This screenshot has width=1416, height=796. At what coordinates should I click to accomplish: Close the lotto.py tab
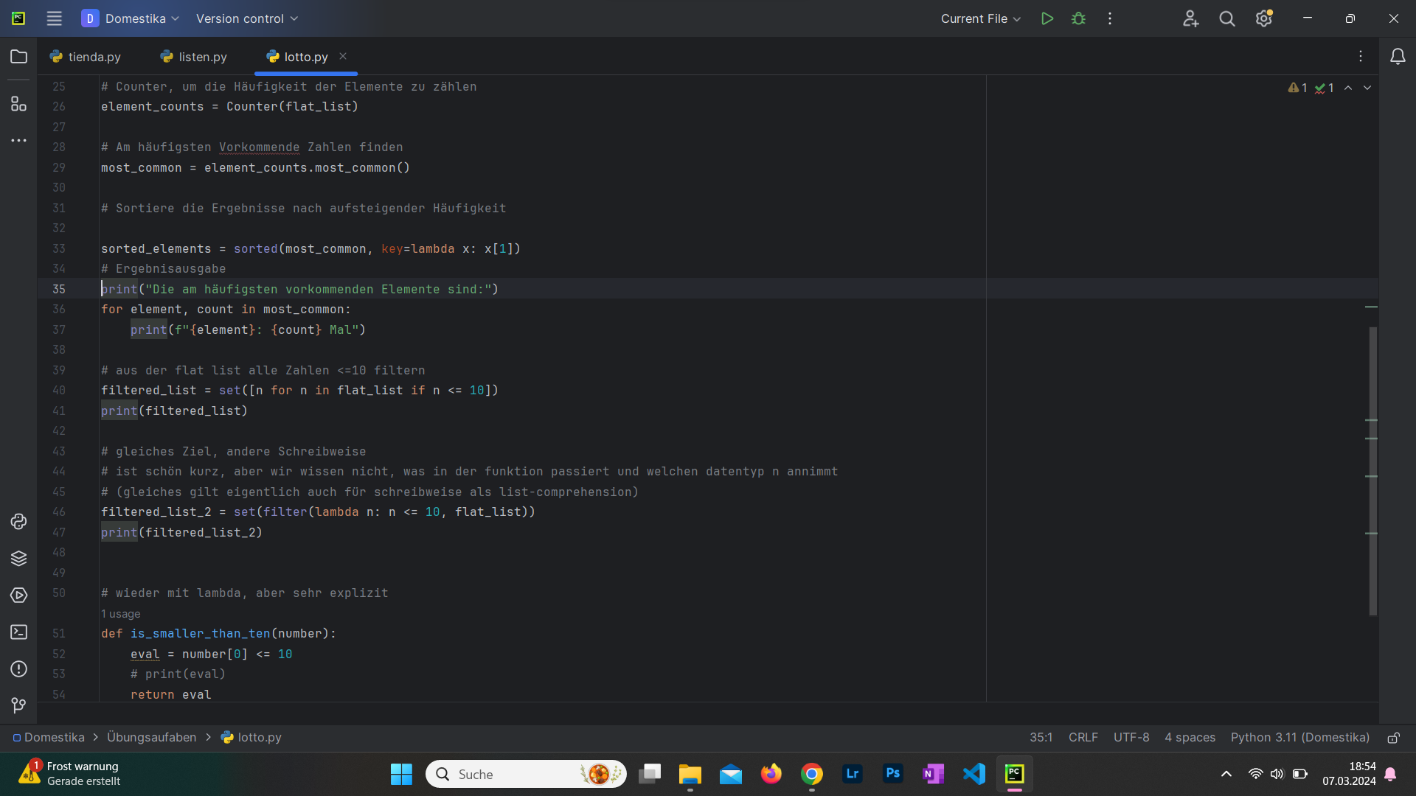(343, 56)
